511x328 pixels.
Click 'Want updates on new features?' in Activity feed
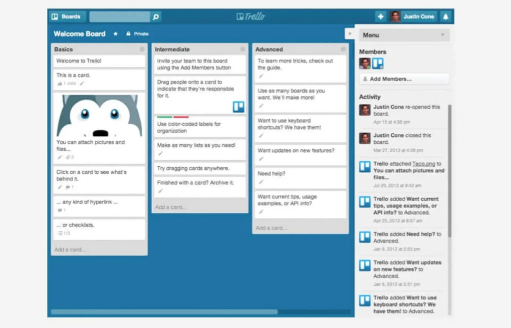pos(407,266)
